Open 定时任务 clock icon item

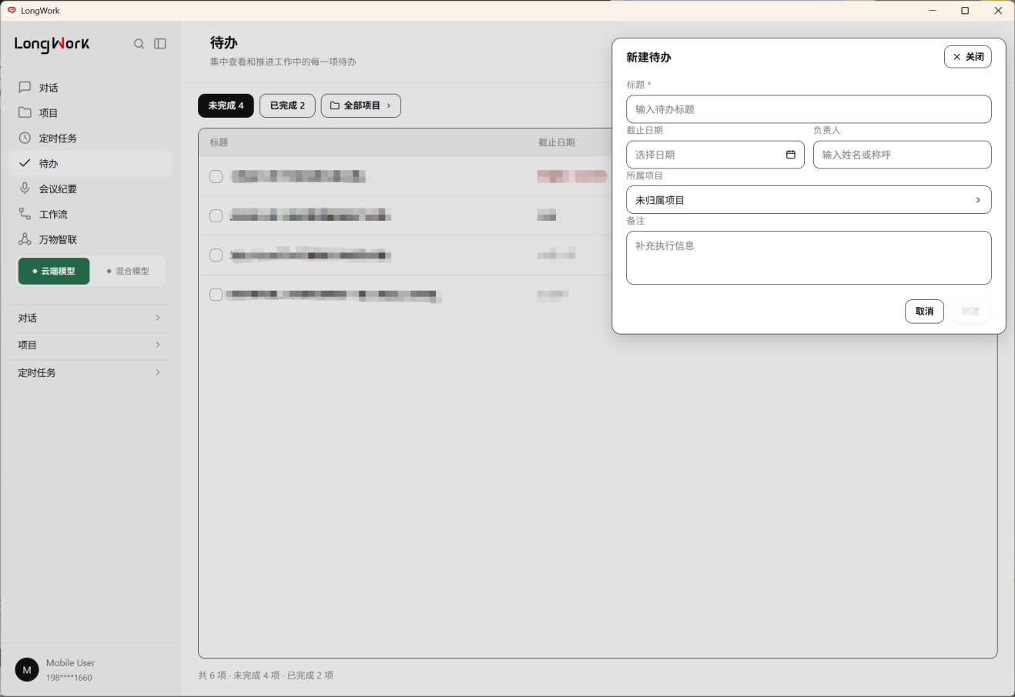[x=25, y=138]
